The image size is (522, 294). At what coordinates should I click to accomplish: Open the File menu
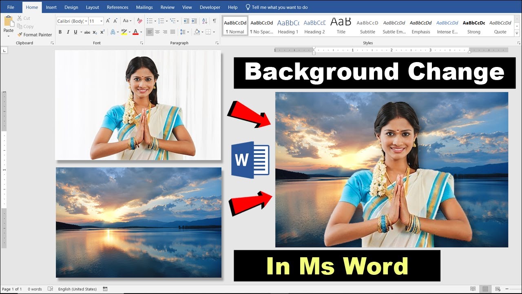point(11,7)
